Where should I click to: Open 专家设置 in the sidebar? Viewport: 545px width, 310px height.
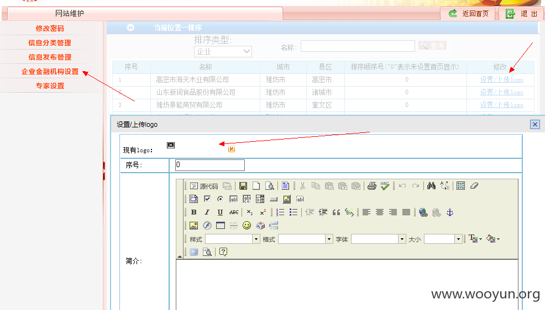coord(50,85)
